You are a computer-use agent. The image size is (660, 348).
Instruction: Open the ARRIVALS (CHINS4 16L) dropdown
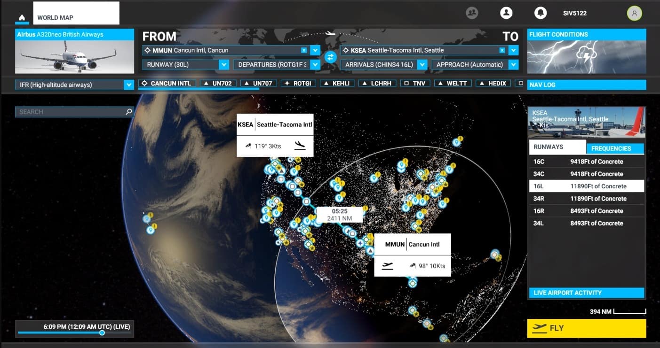tap(384, 65)
